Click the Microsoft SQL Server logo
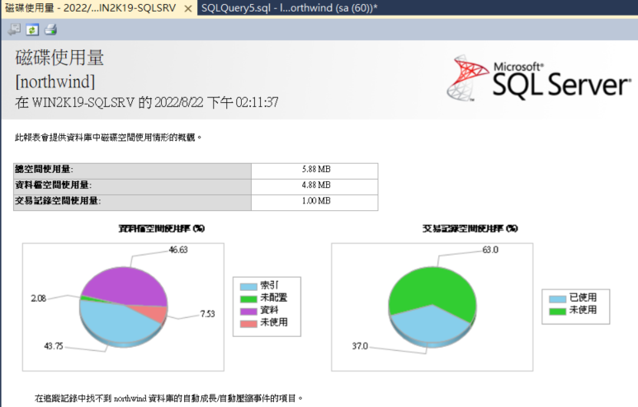This screenshot has height=407, width=638. (x=539, y=78)
